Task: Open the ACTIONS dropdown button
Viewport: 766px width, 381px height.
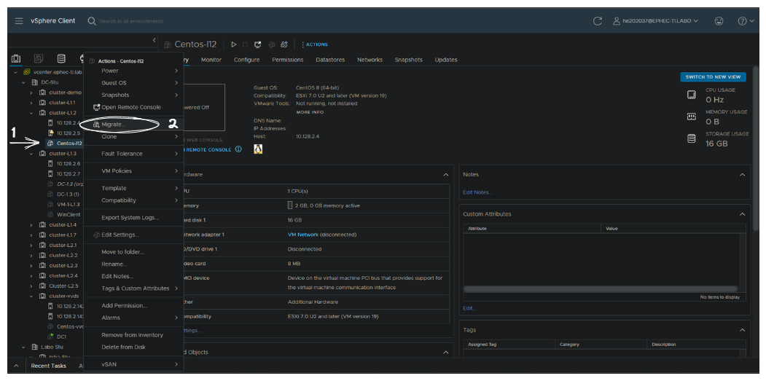Action: pyautogui.click(x=315, y=44)
